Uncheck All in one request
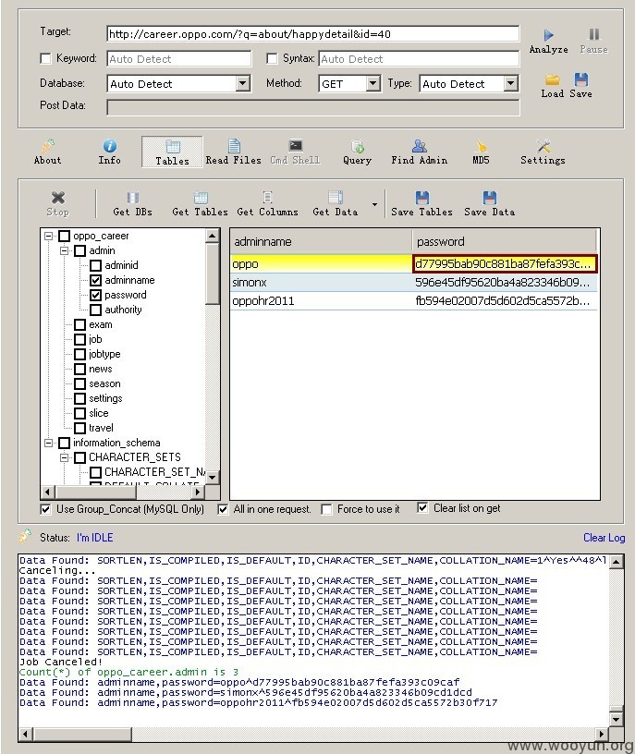Screen dimensions: 635x754 coord(223,509)
